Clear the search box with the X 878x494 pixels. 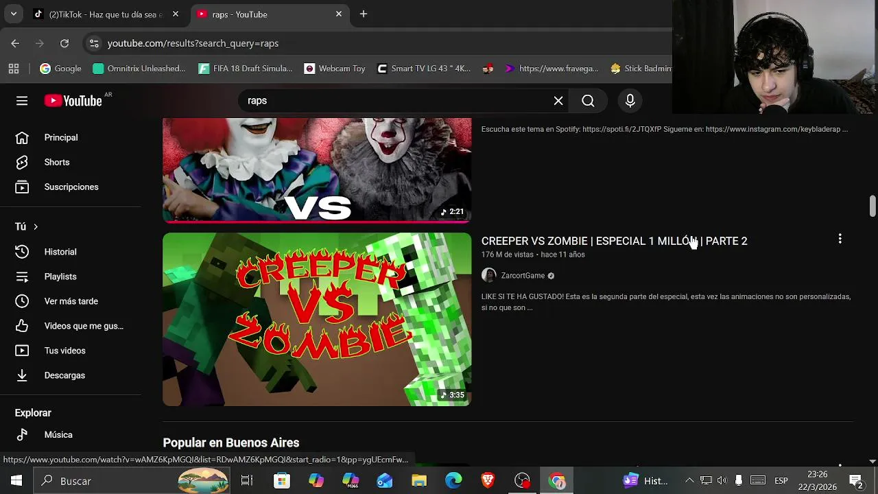coord(558,101)
